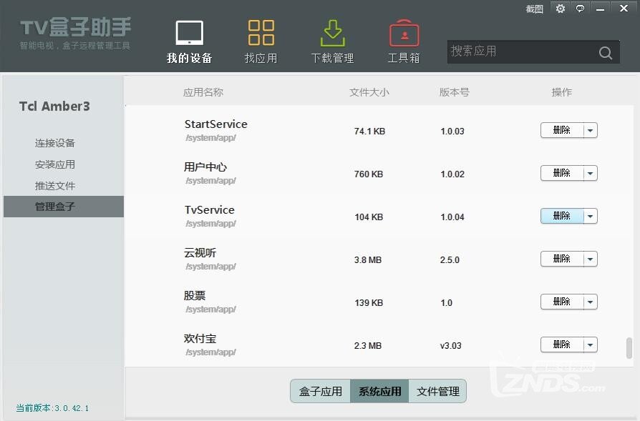Focus the 搜索应用 search field
The width and height of the screenshot is (640, 421).
pos(533,51)
